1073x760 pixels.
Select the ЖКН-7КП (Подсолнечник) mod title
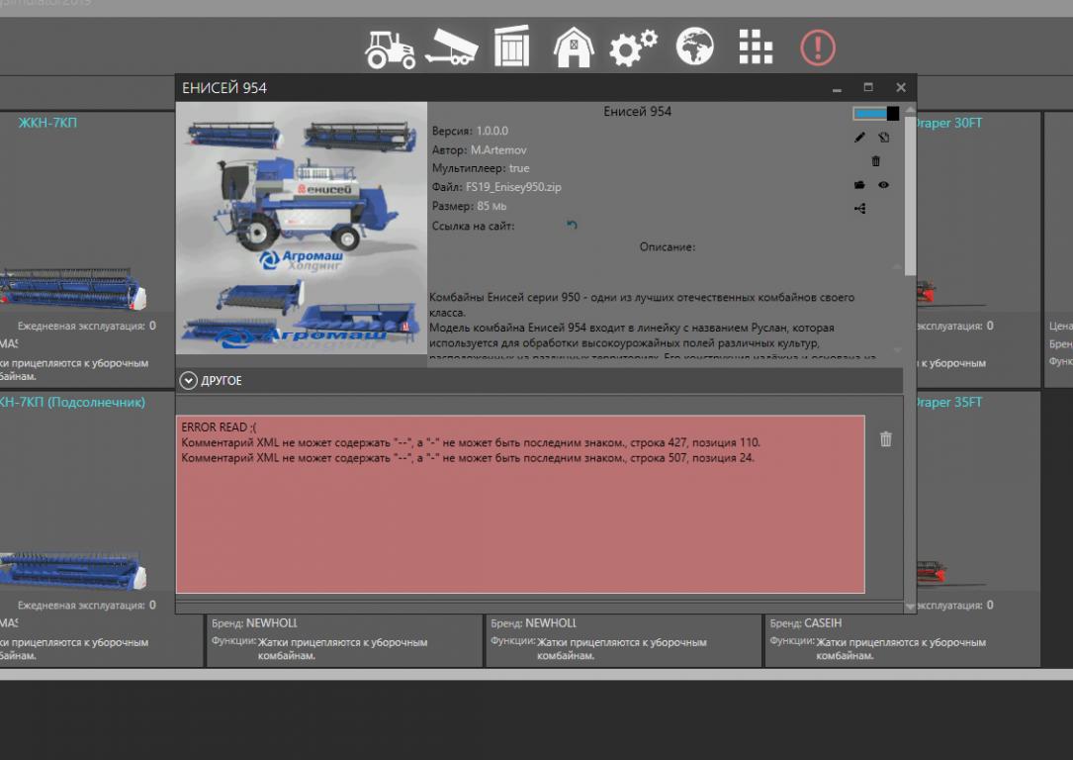pos(71,403)
